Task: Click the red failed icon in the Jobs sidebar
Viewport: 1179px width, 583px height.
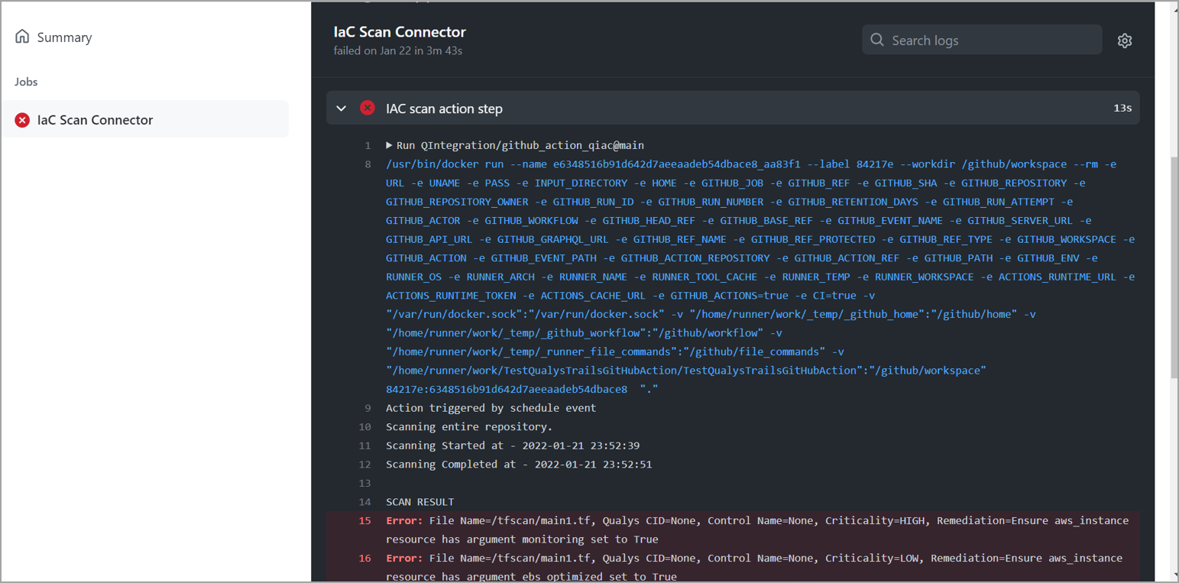Action: tap(22, 120)
